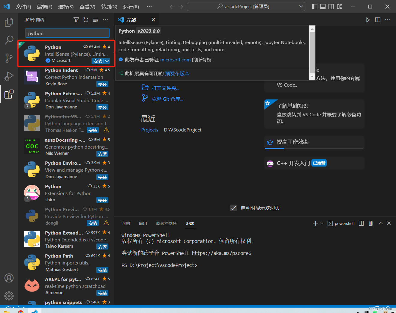This screenshot has height=313, width=396.
Task: Split the terminal panel
Action: click(x=361, y=223)
